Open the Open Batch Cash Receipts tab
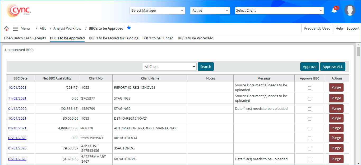Image resolution: width=361 pixels, height=165 pixels. point(25,38)
